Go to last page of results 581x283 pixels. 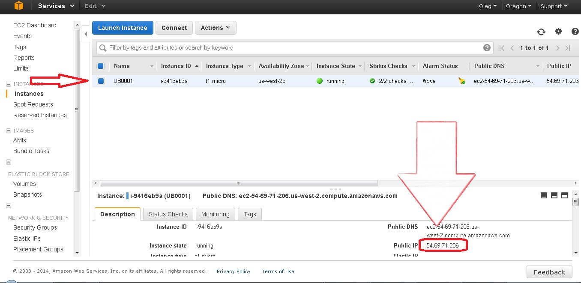[568, 48]
